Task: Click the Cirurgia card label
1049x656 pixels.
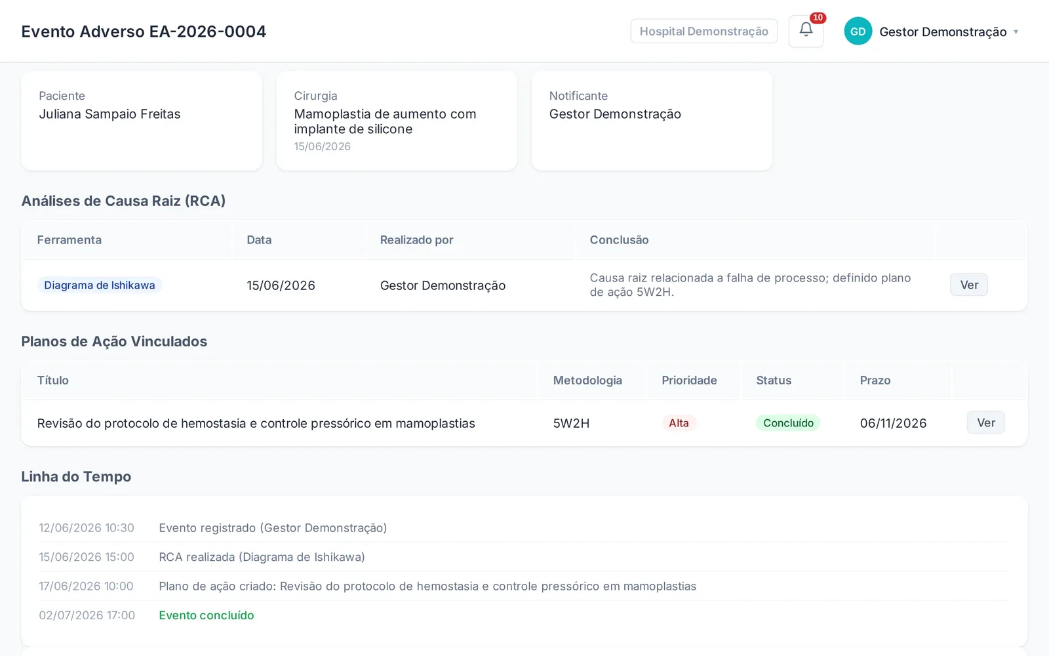Action: click(x=315, y=96)
